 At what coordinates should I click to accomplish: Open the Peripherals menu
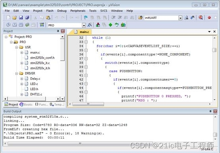tap(78, 11)
